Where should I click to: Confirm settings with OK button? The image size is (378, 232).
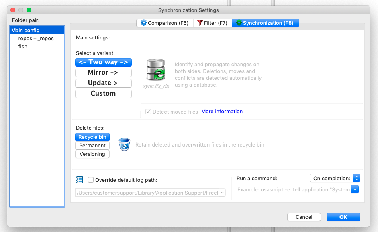click(343, 217)
